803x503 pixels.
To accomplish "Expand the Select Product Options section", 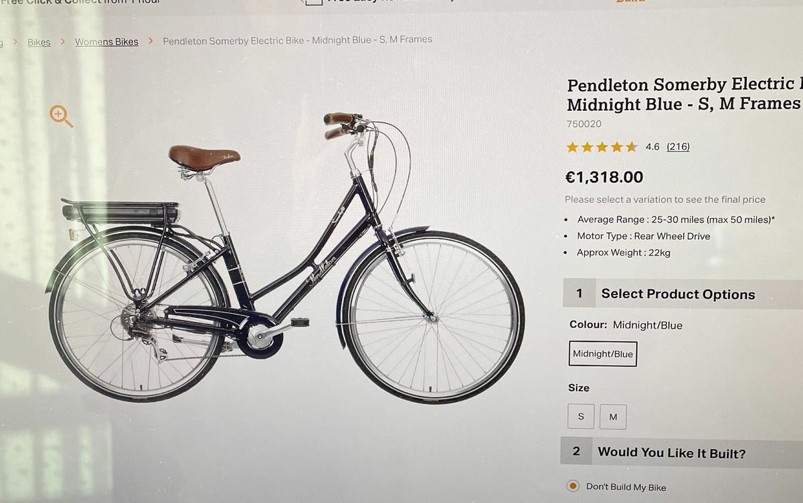I will tap(678, 294).
